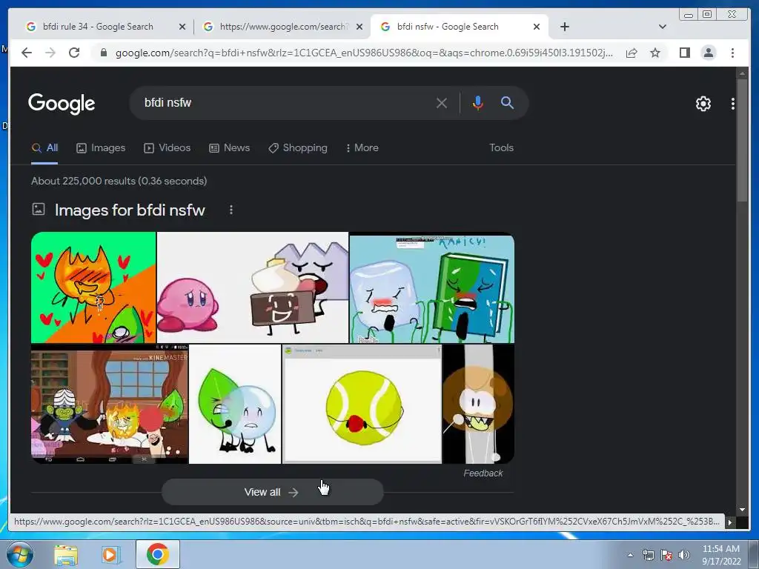Switch to Images results

[x=101, y=148]
